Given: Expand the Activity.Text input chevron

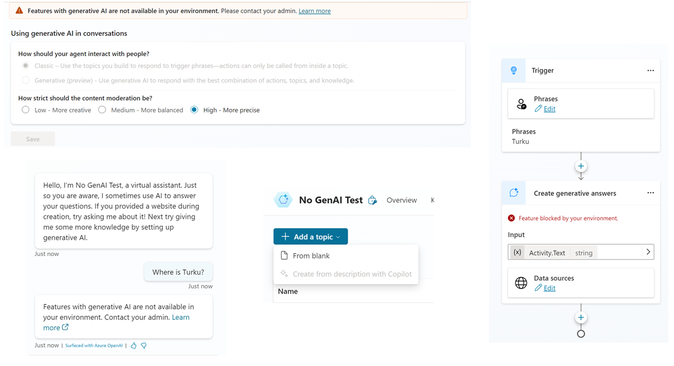Looking at the screenshot, I should click(648, 252).
